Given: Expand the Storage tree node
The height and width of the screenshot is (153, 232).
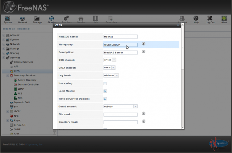Looking at the screenshot, I should [4, 49].
